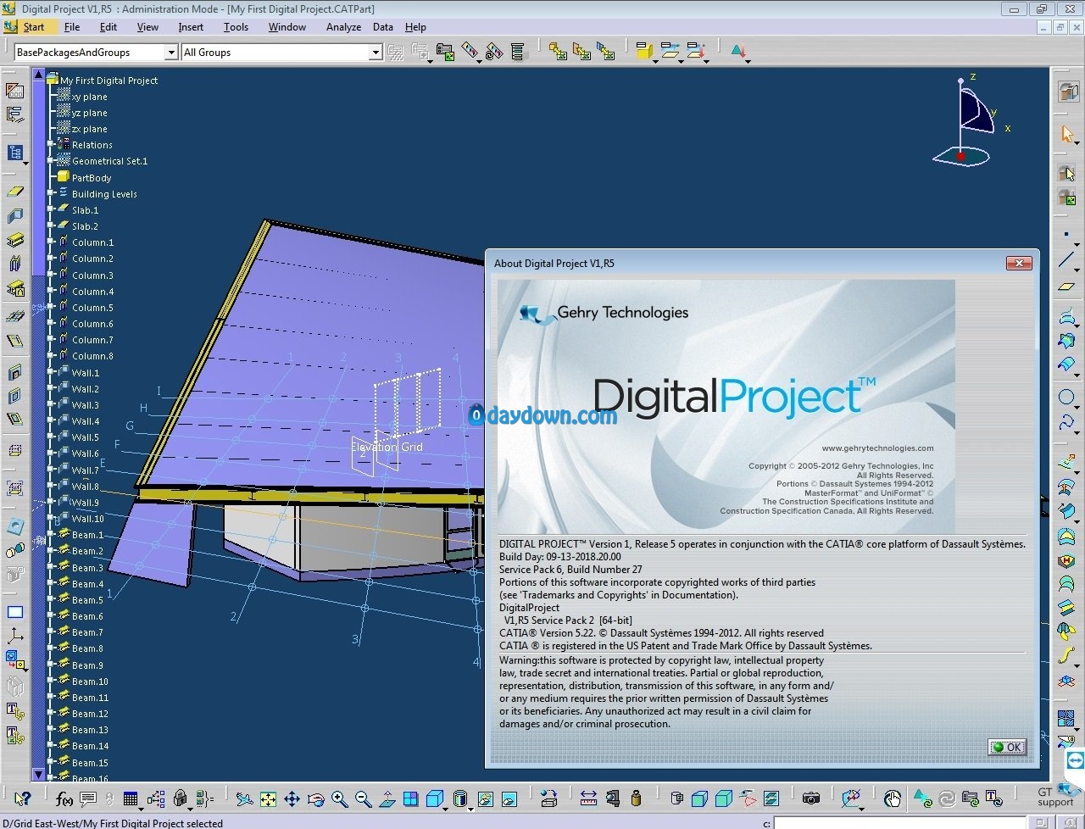Select the Measure Between tool
The image size is (1085, 829).
[x=588, y=798]
